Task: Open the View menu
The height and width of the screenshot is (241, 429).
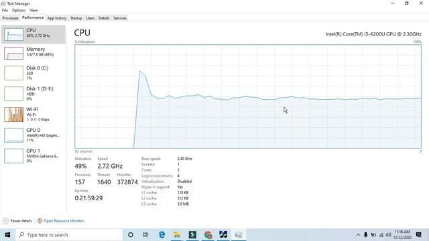Action: point(34,11)
